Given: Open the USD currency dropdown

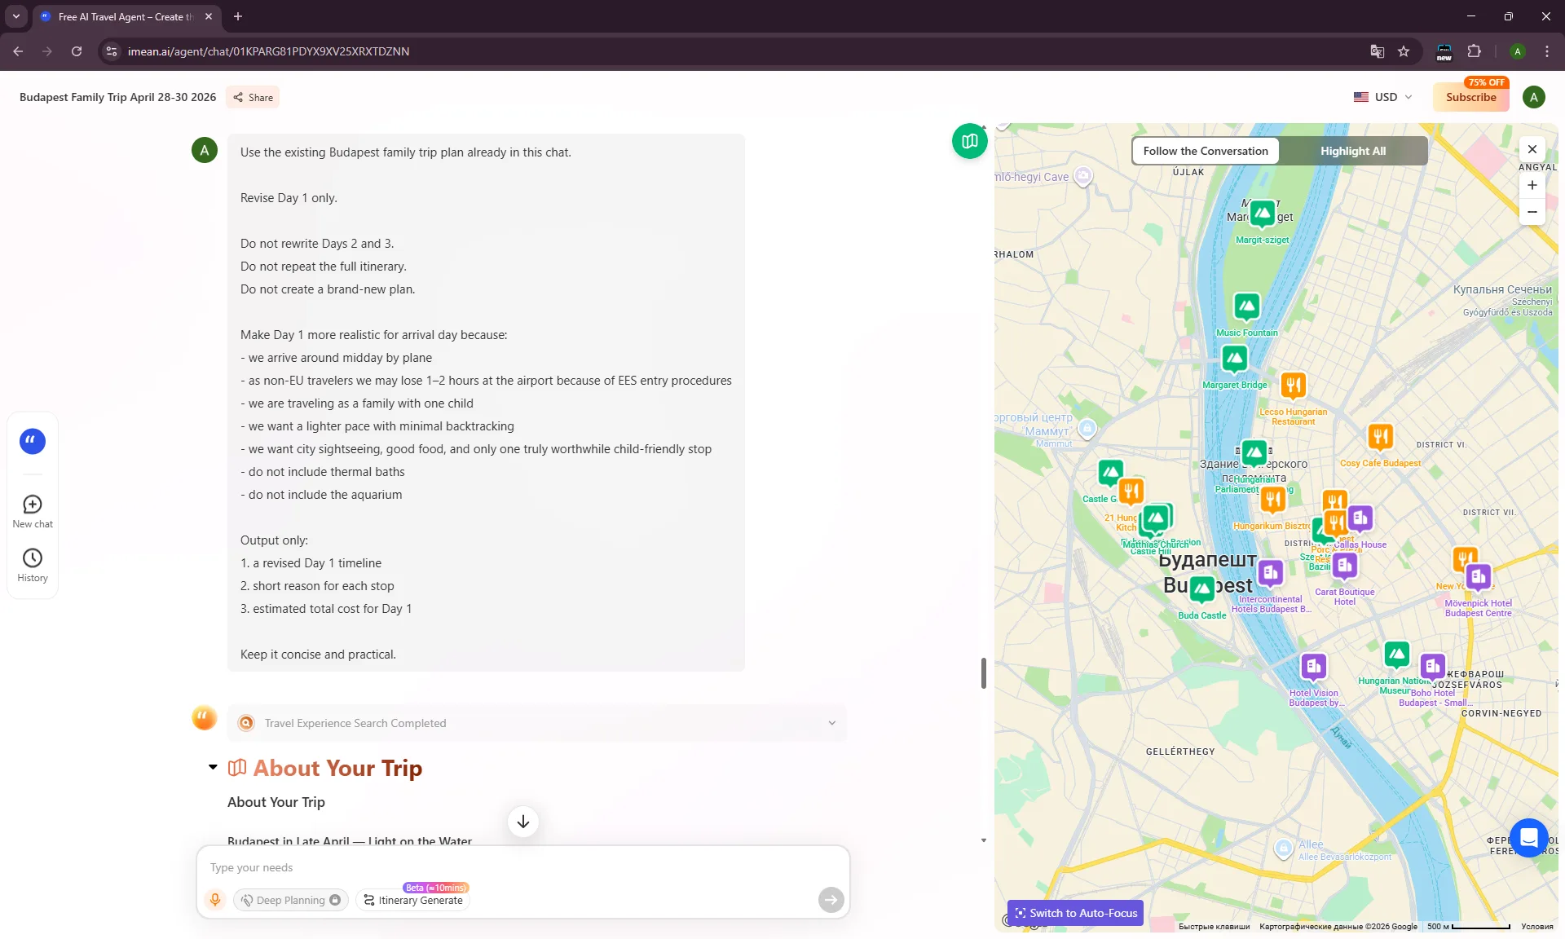Looking at the screenshot, I should pos(1382,97).
